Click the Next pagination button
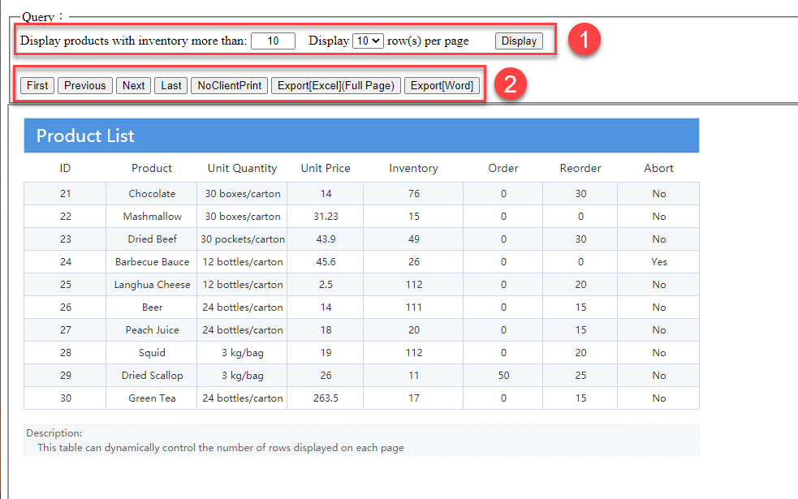 (x=133, y=84)
